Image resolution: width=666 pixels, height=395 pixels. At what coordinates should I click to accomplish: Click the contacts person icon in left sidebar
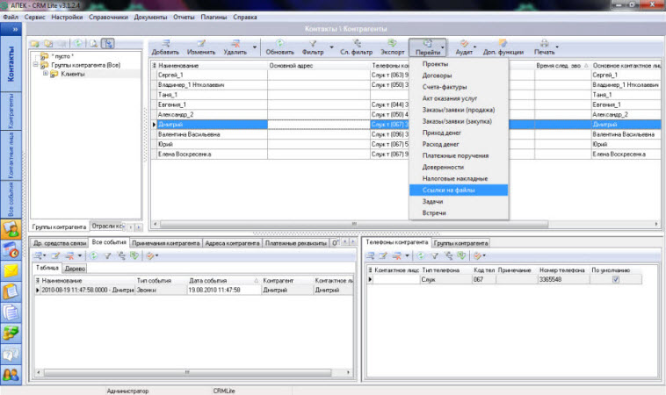click(x=11, y=229)
